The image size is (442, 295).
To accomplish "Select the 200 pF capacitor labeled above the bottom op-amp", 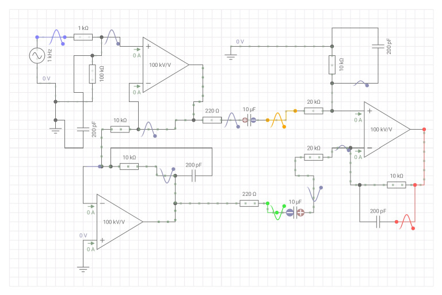I will [193, 176].
